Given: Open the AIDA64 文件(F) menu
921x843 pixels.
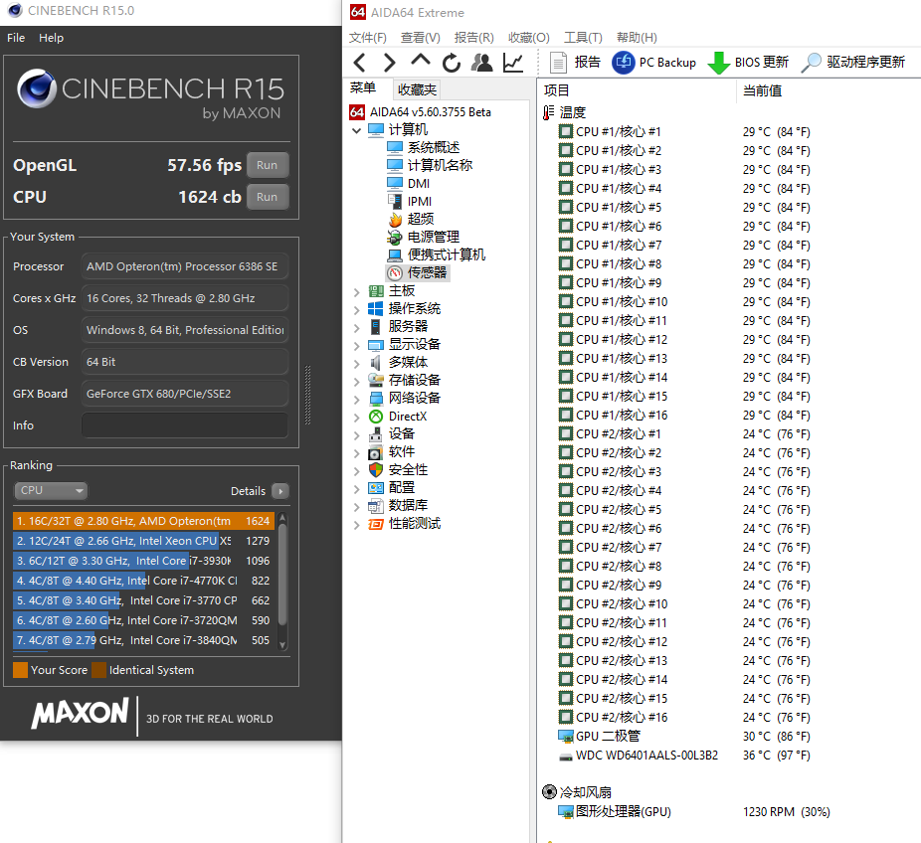Looking at the screenshot, I should click(x=368, y=38).
